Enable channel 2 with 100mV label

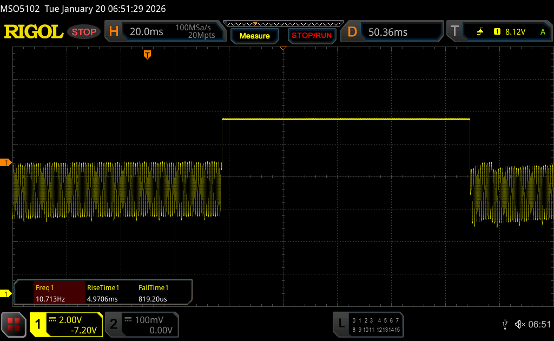point(141,324)
